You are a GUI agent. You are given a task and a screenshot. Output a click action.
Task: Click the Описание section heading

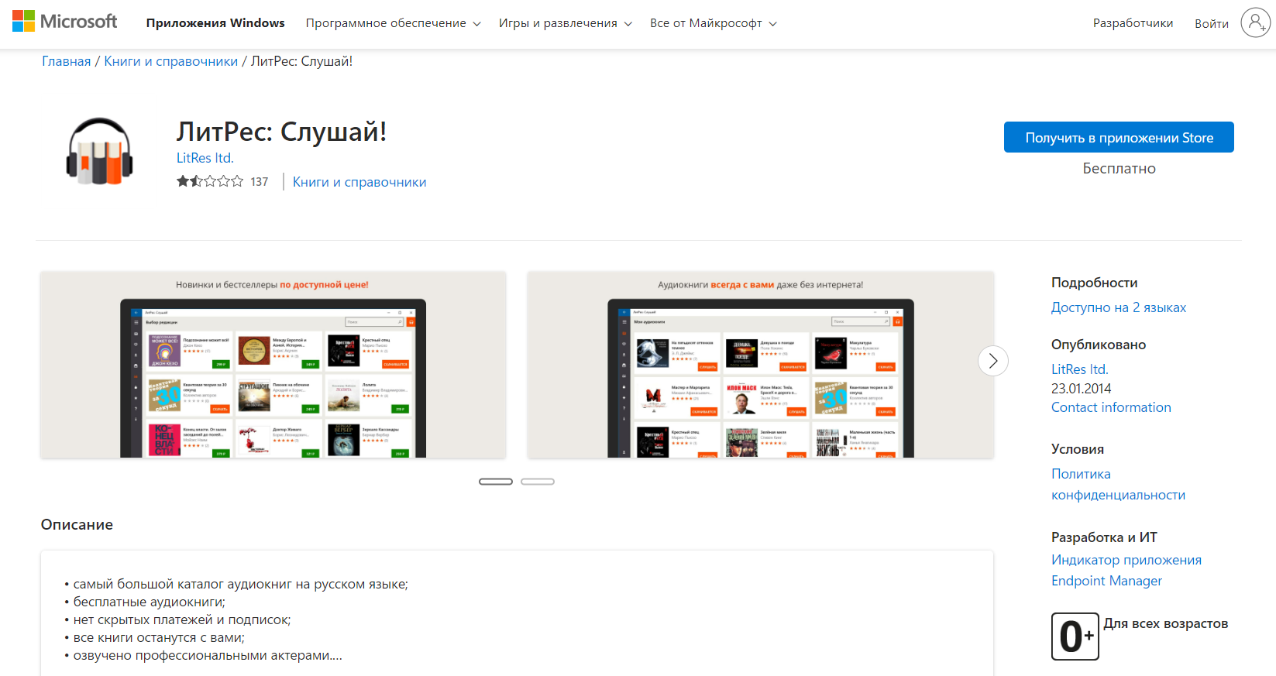77,524
